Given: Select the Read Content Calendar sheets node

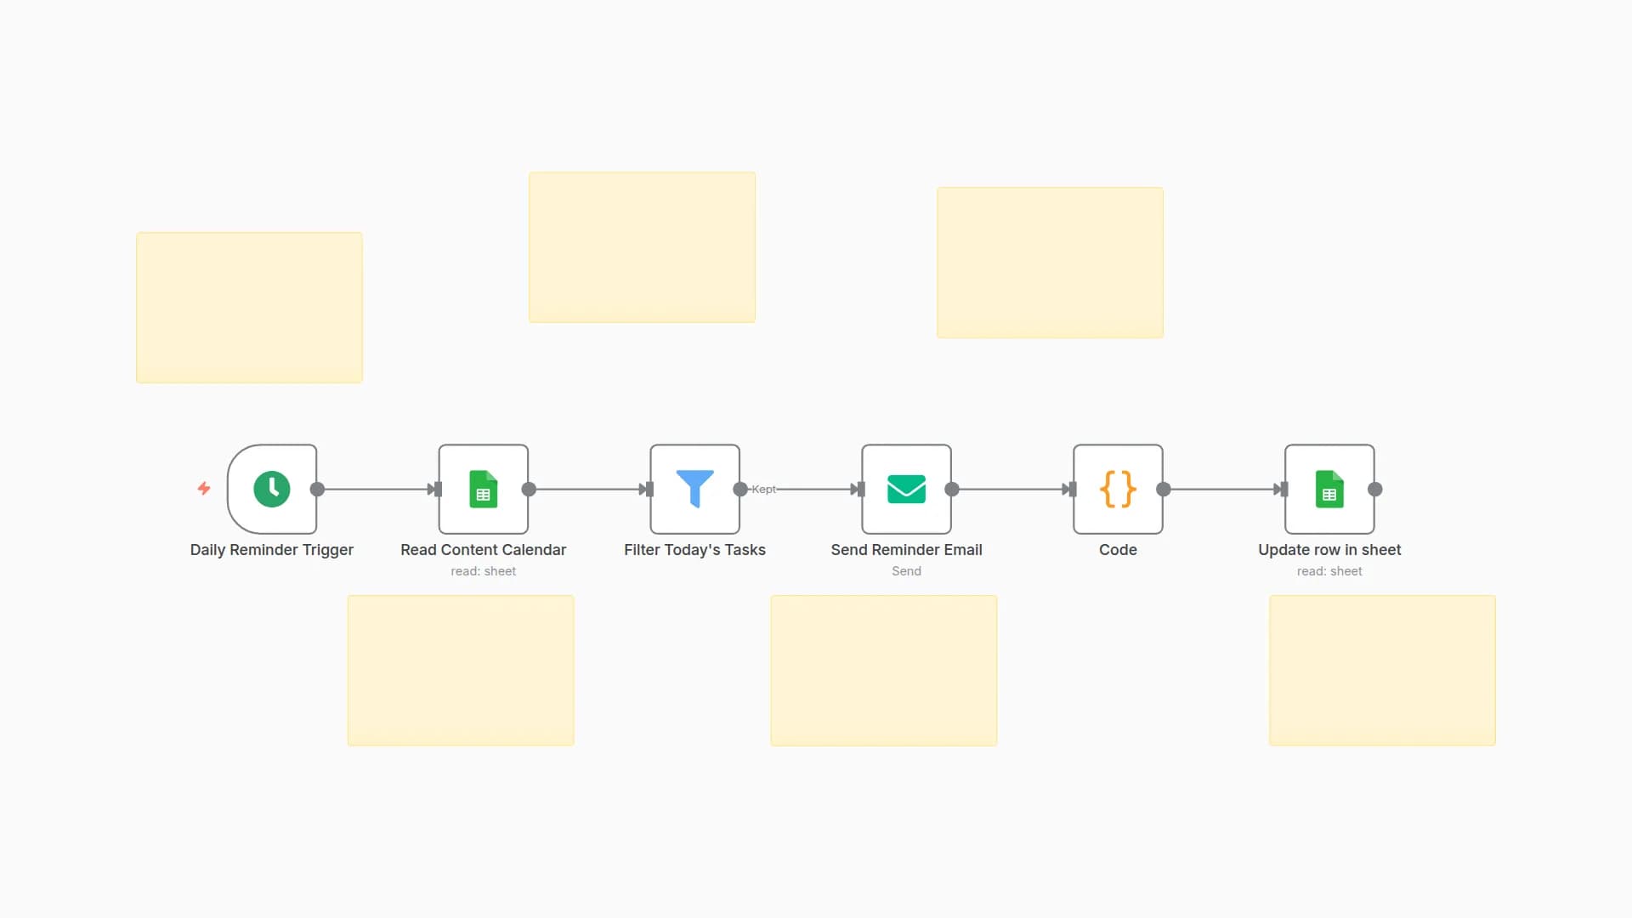Looking at the screenshot, I should [483, 489].
